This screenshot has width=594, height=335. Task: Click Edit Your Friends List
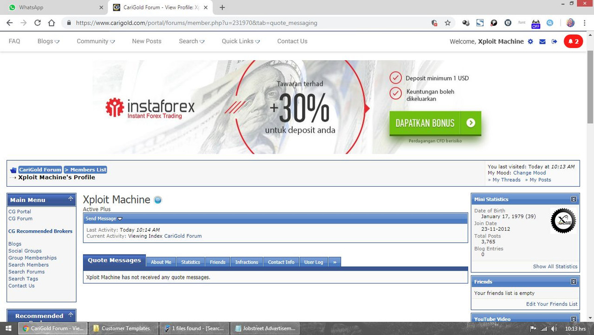click(x=552, y=304)
